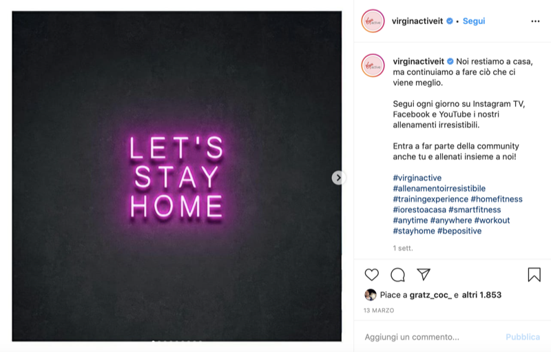Open comments via speech bubble icon
The height and width of the screenshot is (352, 551).
click(x=397, y=275)
